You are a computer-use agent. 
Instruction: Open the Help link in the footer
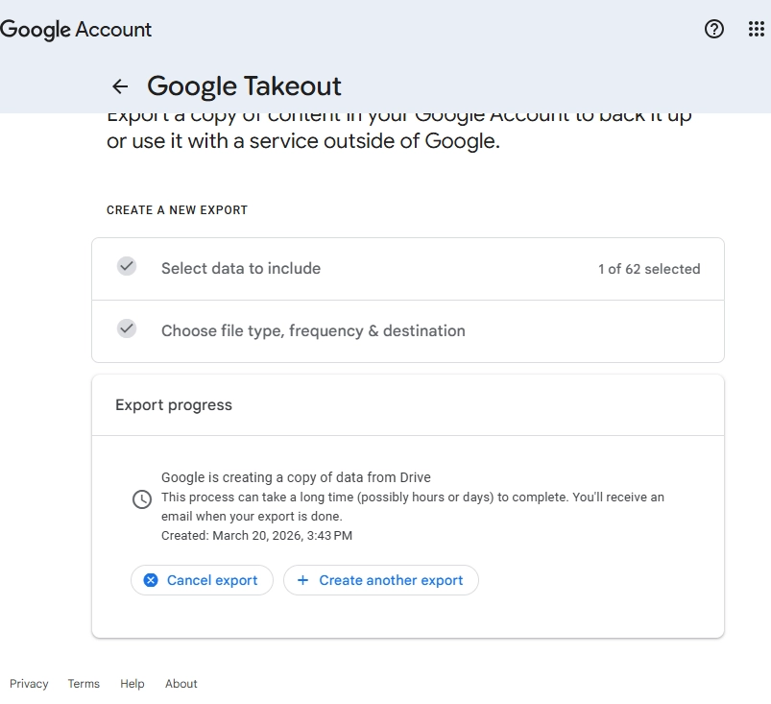point(133,684)
